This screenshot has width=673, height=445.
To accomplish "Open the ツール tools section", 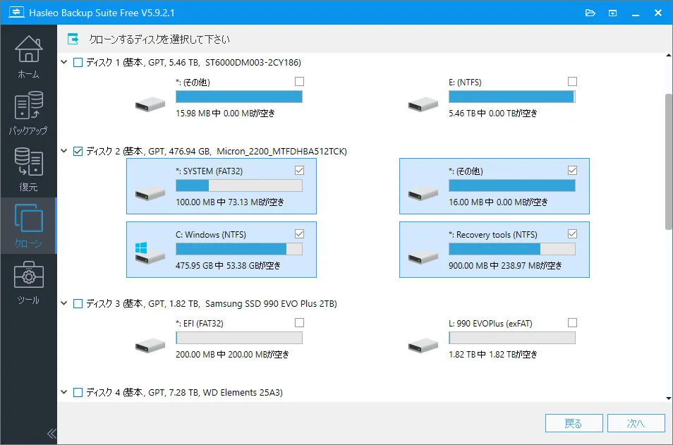I will [x=28, y=282].
